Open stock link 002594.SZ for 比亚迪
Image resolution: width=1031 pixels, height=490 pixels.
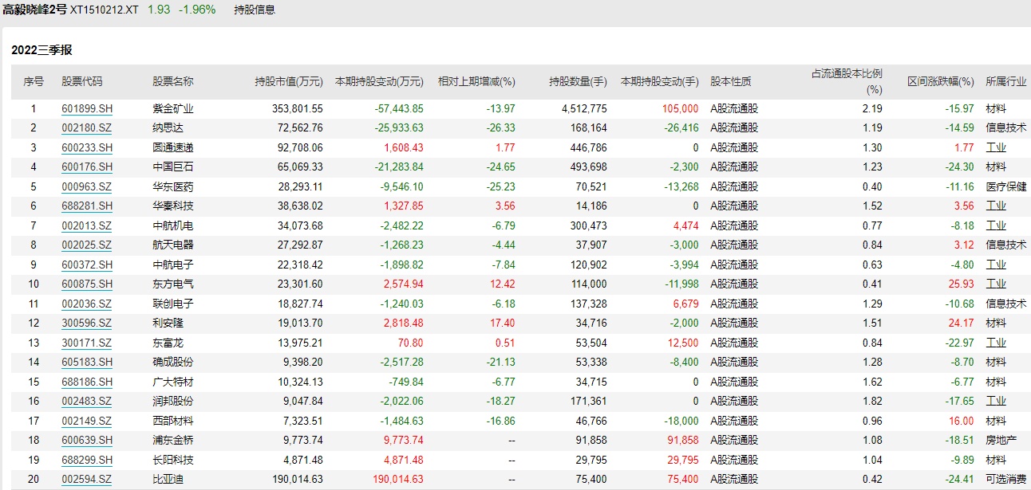click(x=87, y=480)
